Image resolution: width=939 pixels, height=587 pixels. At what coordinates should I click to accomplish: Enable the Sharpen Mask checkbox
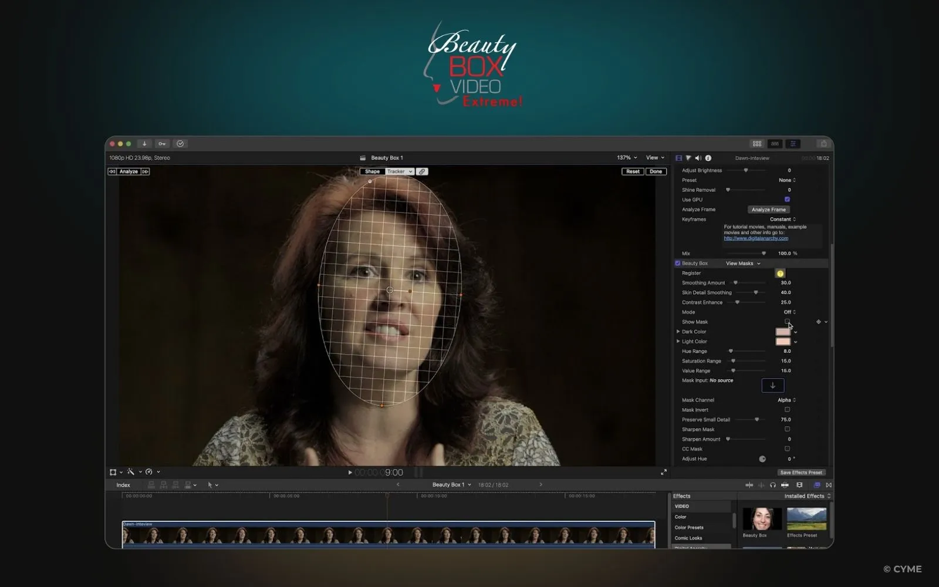[x=787, y=429]
